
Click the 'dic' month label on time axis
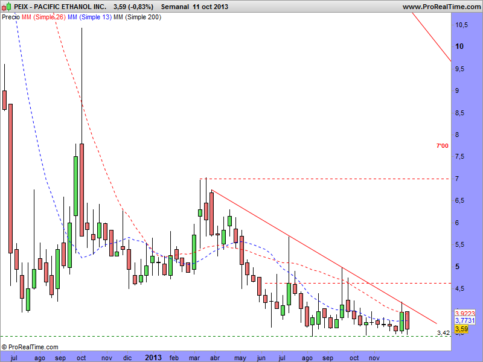(127, 358)
